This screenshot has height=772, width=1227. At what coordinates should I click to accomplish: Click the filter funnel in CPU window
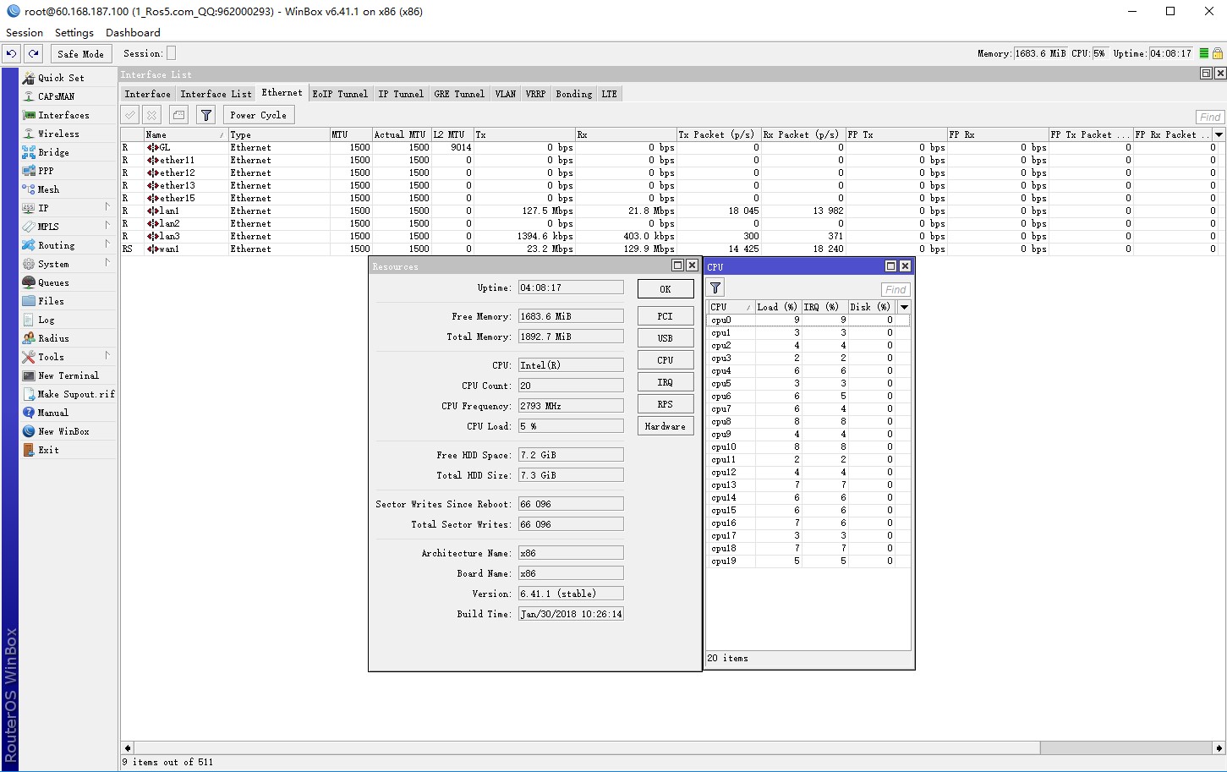point(715,288)
